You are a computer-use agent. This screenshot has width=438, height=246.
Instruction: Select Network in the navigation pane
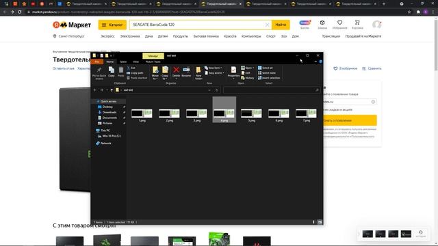[x=105, y=143]
